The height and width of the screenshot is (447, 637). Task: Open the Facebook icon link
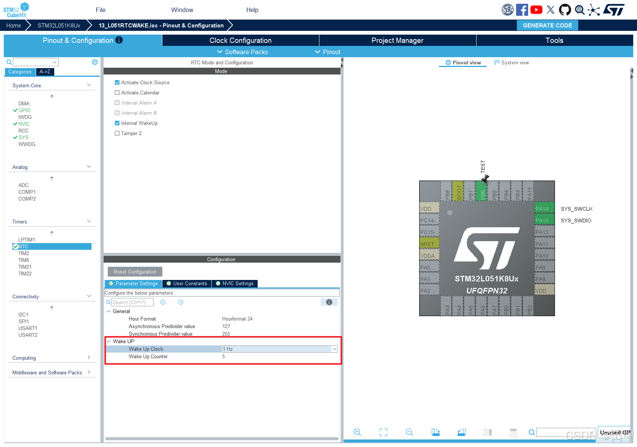tap(522, 10)
